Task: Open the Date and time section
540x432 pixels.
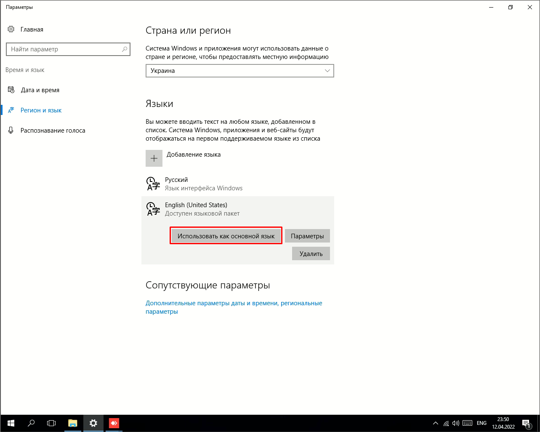Action: [40, 90]
